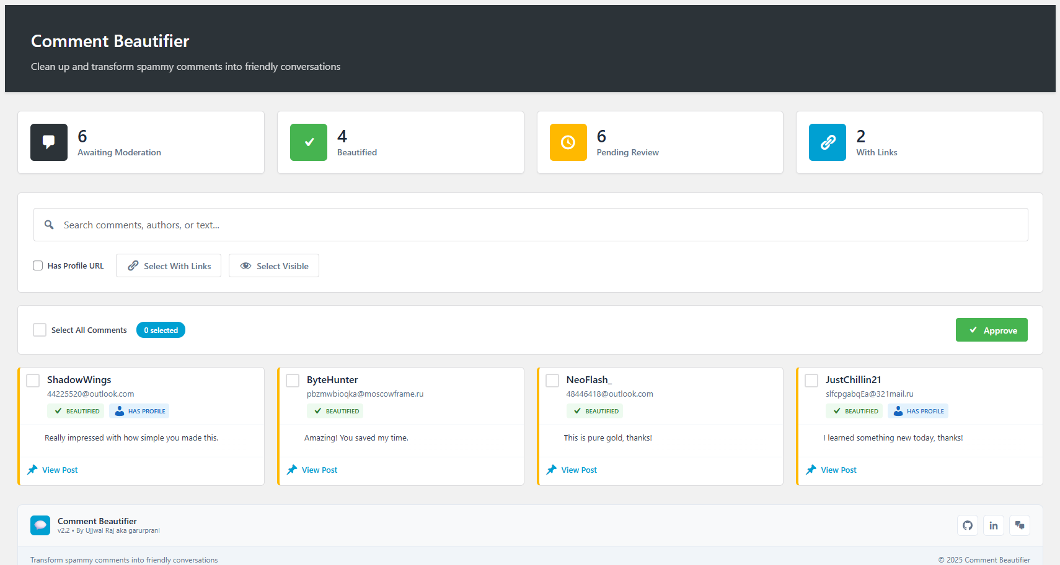Click the blue With Links chain icon

[827, 142]
